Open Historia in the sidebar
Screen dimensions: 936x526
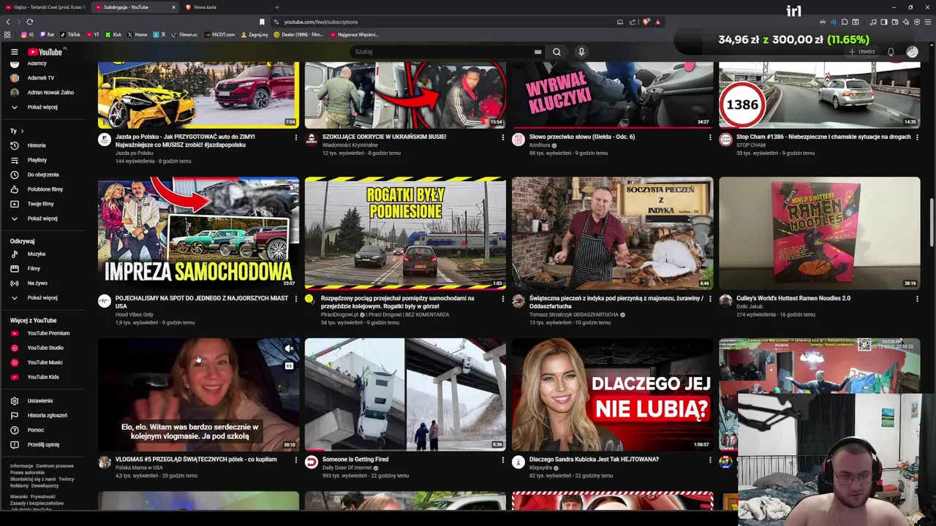[37, 145]
